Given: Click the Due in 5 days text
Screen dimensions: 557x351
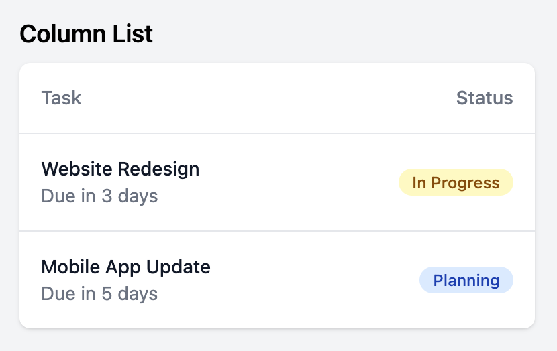Looking at the screenshot, I should (99, 293).
